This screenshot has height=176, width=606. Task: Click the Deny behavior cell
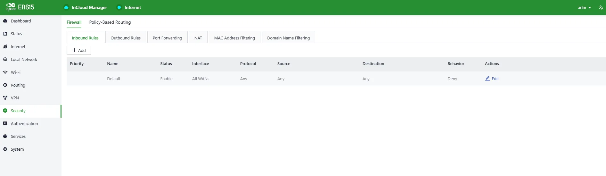tap(452, 79)
